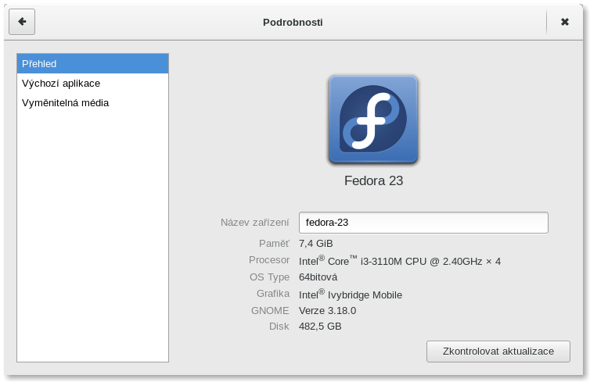Click the Verze 3.18.0 GNOME value

point(327,311)
